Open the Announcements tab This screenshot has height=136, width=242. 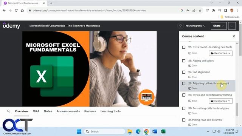click(x=68, y=111)
